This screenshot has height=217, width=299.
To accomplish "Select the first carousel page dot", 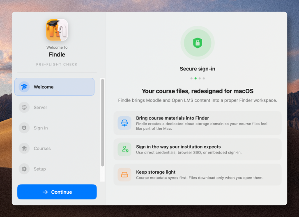I will (x=191, y=79).
